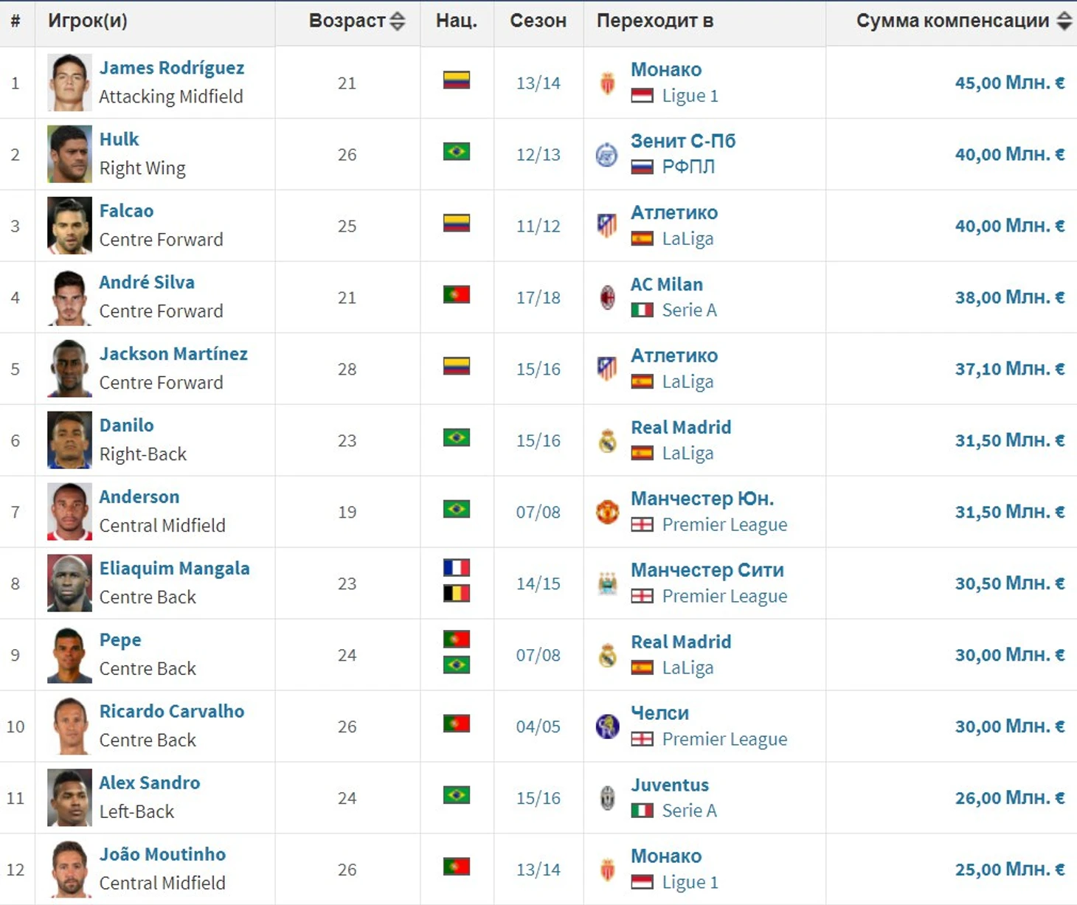Viewport: 1077px width, 905px height.
Task: Click the Manchester City crest icon
Action: (x=607, y=583)
